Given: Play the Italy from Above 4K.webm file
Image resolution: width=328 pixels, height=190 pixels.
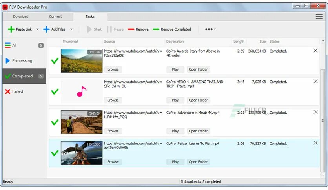Looking at the screenshot, I should coord(175,69).
